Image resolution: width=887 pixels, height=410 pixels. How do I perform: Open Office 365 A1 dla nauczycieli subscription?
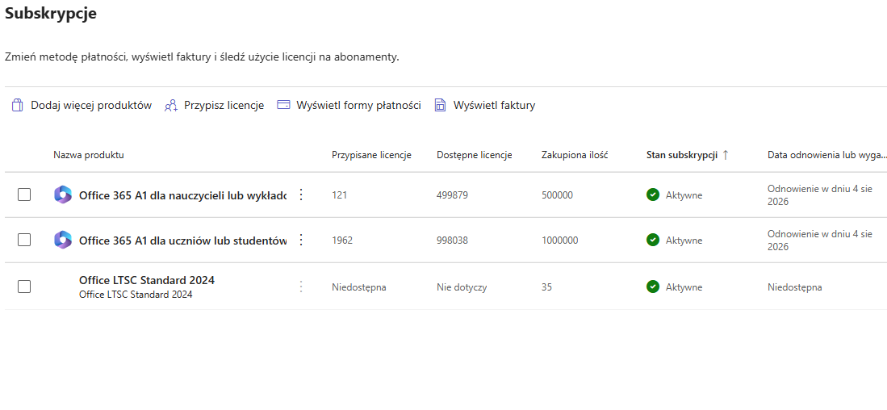[x=182, y=195]
